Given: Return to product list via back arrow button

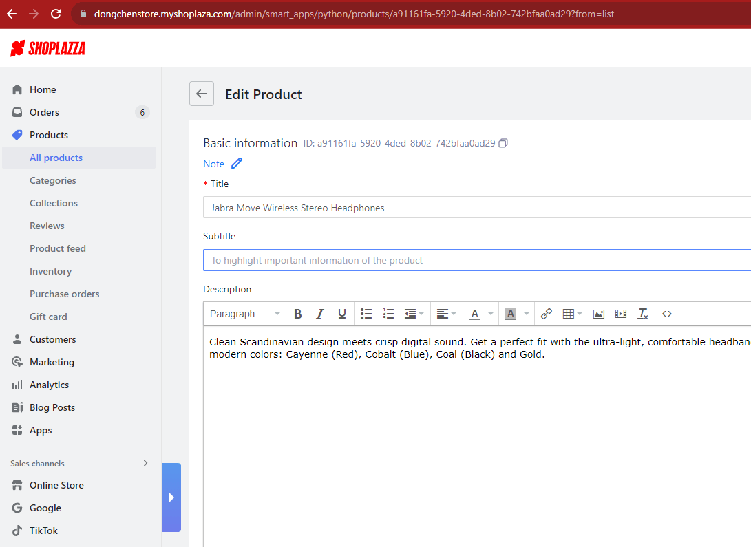Looking at the screenshot, I should (202, 94).
